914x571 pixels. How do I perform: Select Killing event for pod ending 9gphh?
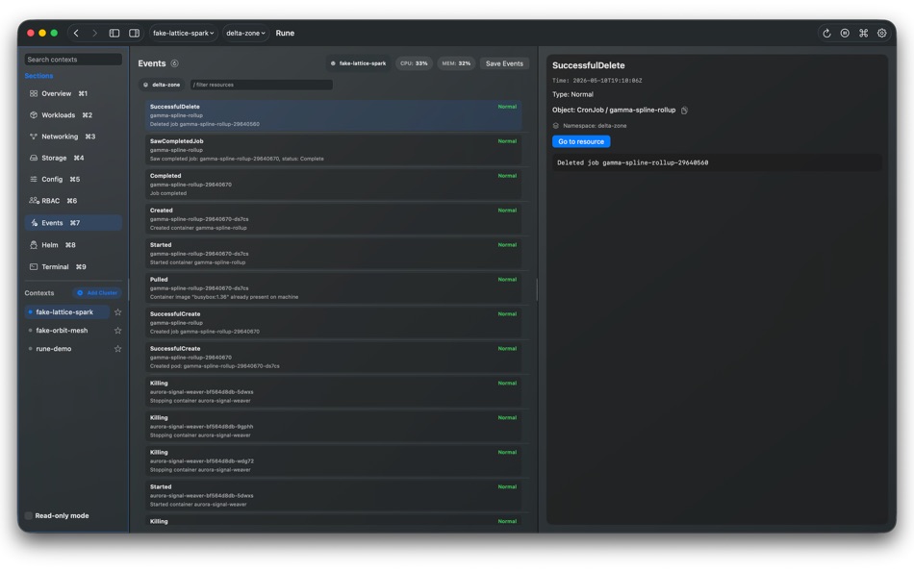334,427
